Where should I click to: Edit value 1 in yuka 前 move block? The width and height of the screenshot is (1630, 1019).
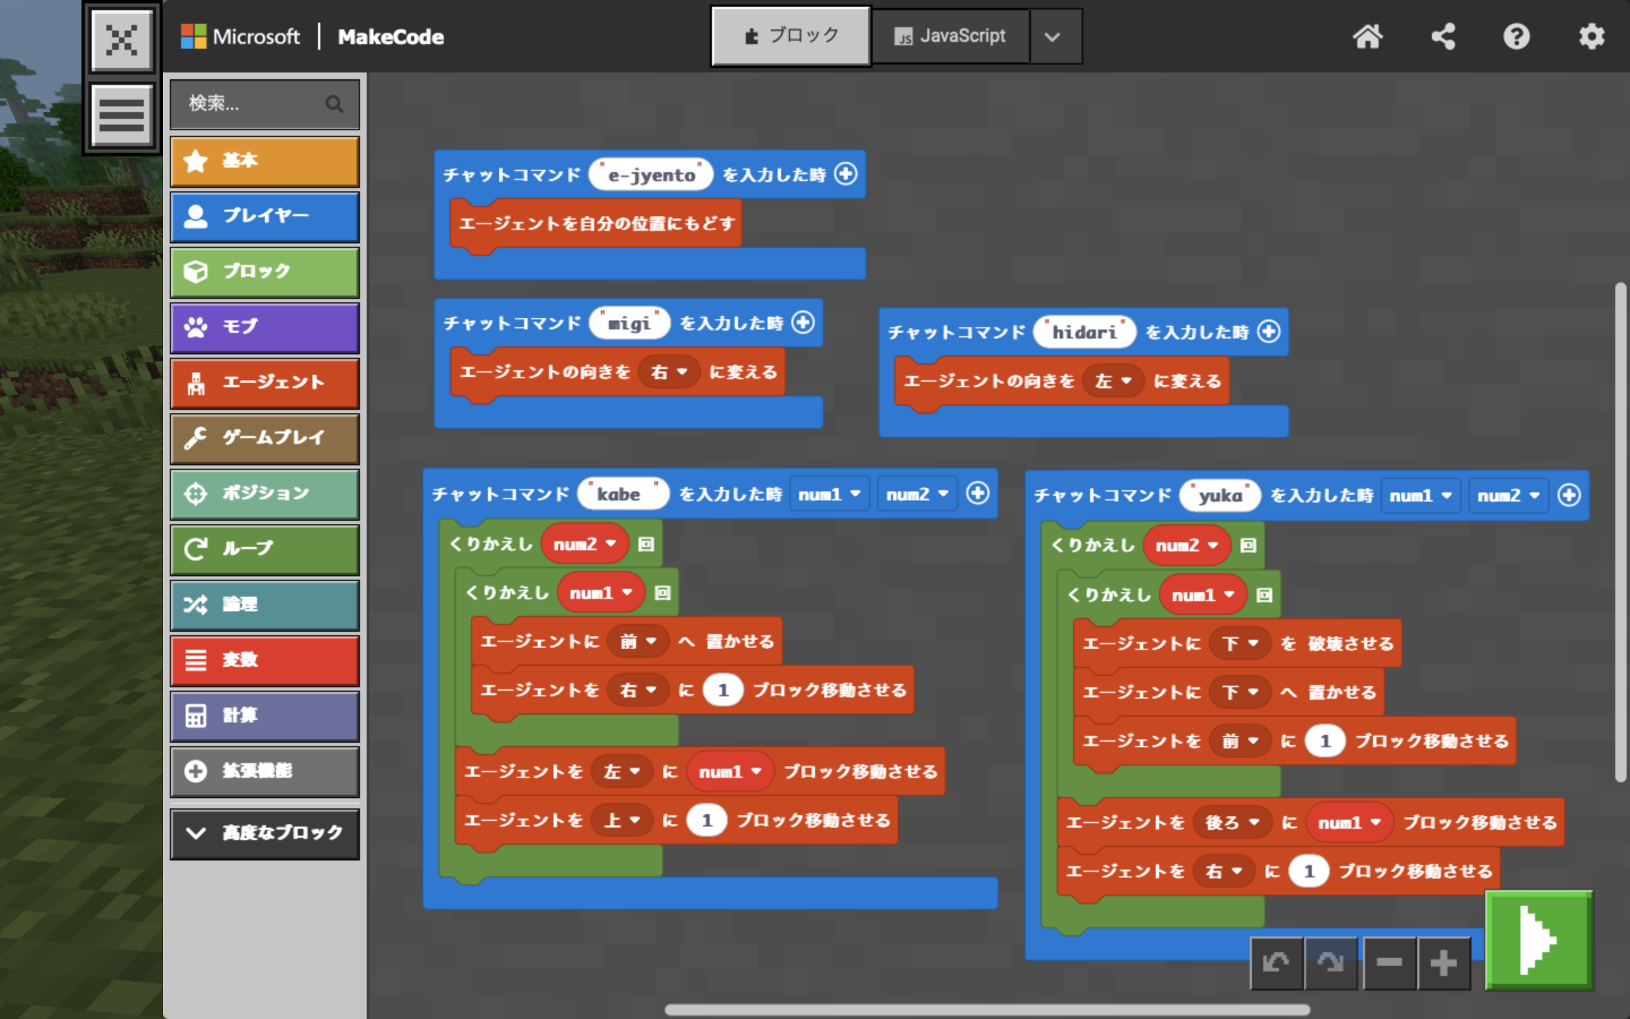[1325, 742]
